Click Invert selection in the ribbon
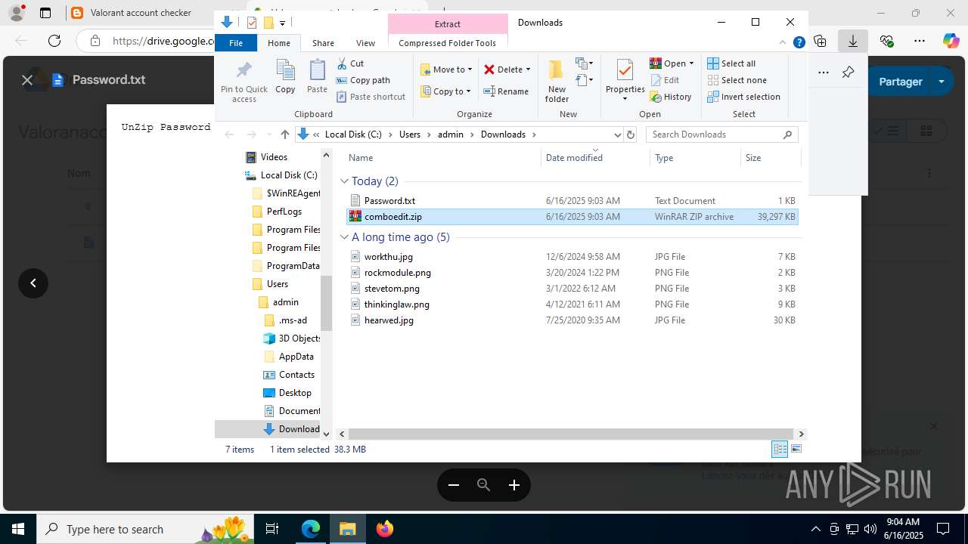The width and height of the screenshot is (968, 544). (x=743, y=97)
